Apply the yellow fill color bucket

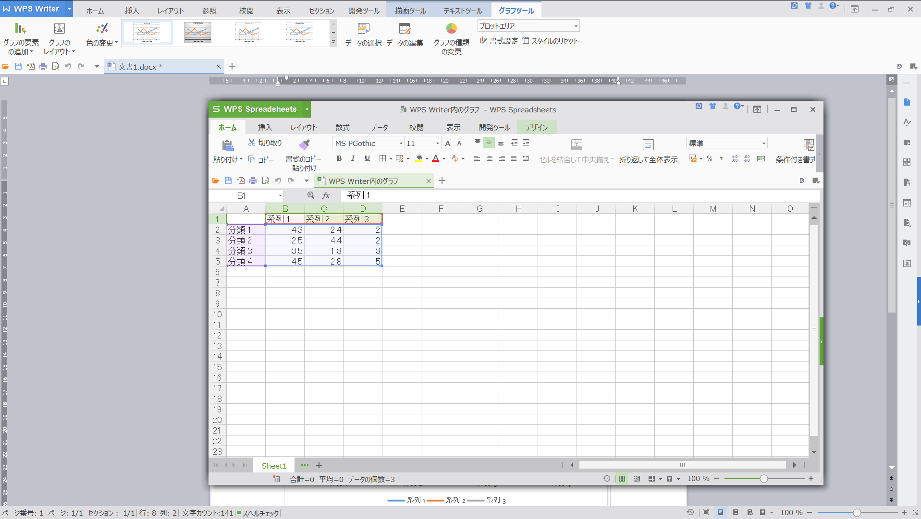419,158
